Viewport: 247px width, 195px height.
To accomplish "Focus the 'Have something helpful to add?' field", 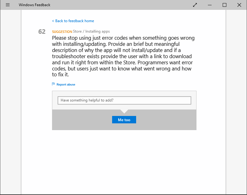I will [x=124, y=100].
